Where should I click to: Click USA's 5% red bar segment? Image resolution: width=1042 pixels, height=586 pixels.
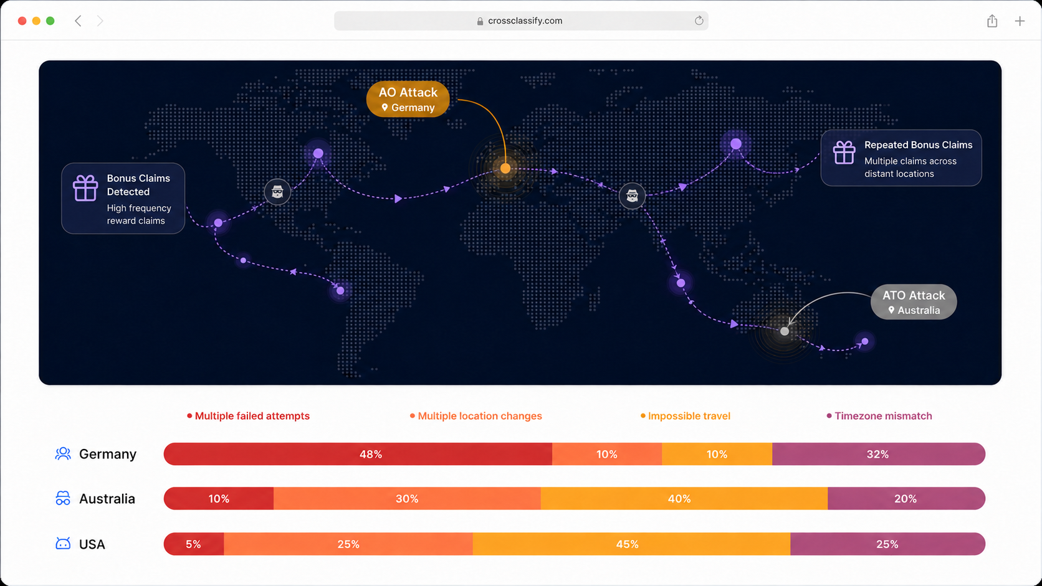(194, 544)
